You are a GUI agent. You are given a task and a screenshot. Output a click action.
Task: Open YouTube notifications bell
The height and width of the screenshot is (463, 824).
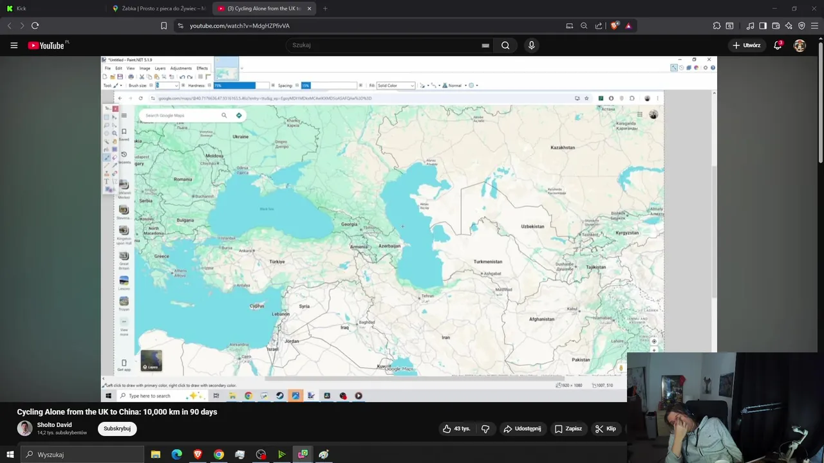tap(778, 45)
